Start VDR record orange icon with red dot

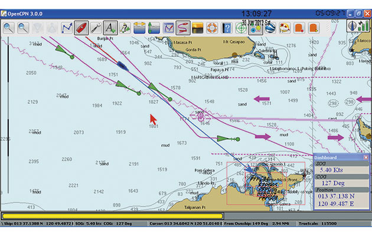pyautogui.click(x=299, y=28)
